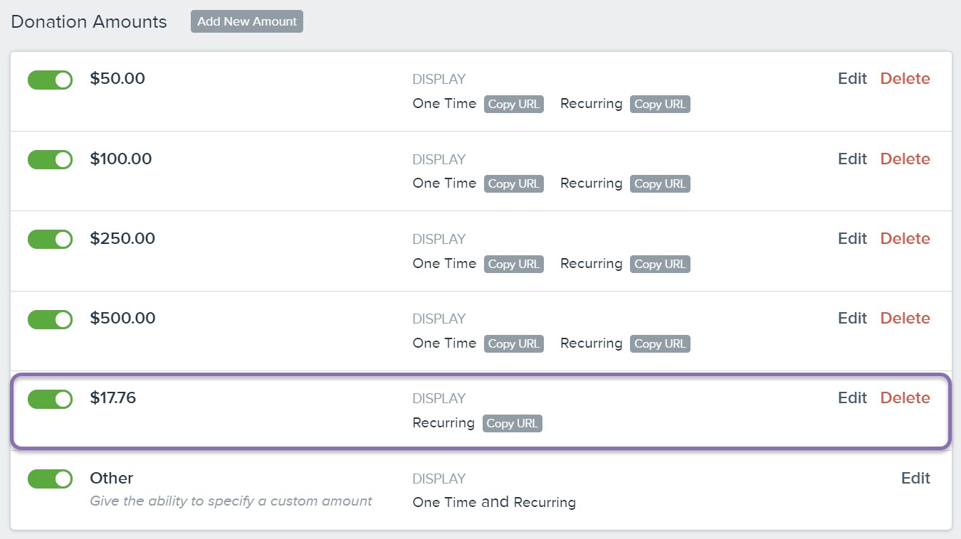961x539 pixels.
Task: Edit the $17.76 donation amount
Action: tap(852, 397)
